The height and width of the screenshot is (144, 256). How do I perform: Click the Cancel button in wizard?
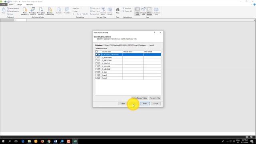point(156,104)
